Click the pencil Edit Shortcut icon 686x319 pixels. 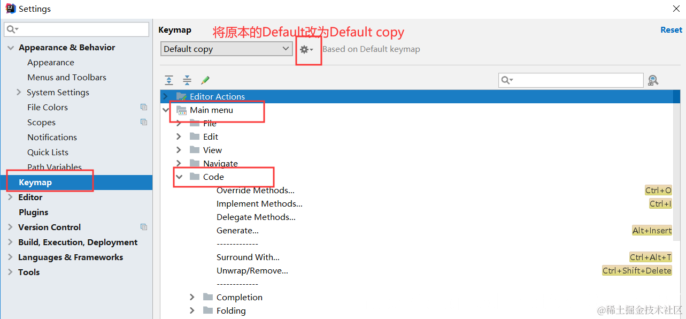click(x=205, y=80)
